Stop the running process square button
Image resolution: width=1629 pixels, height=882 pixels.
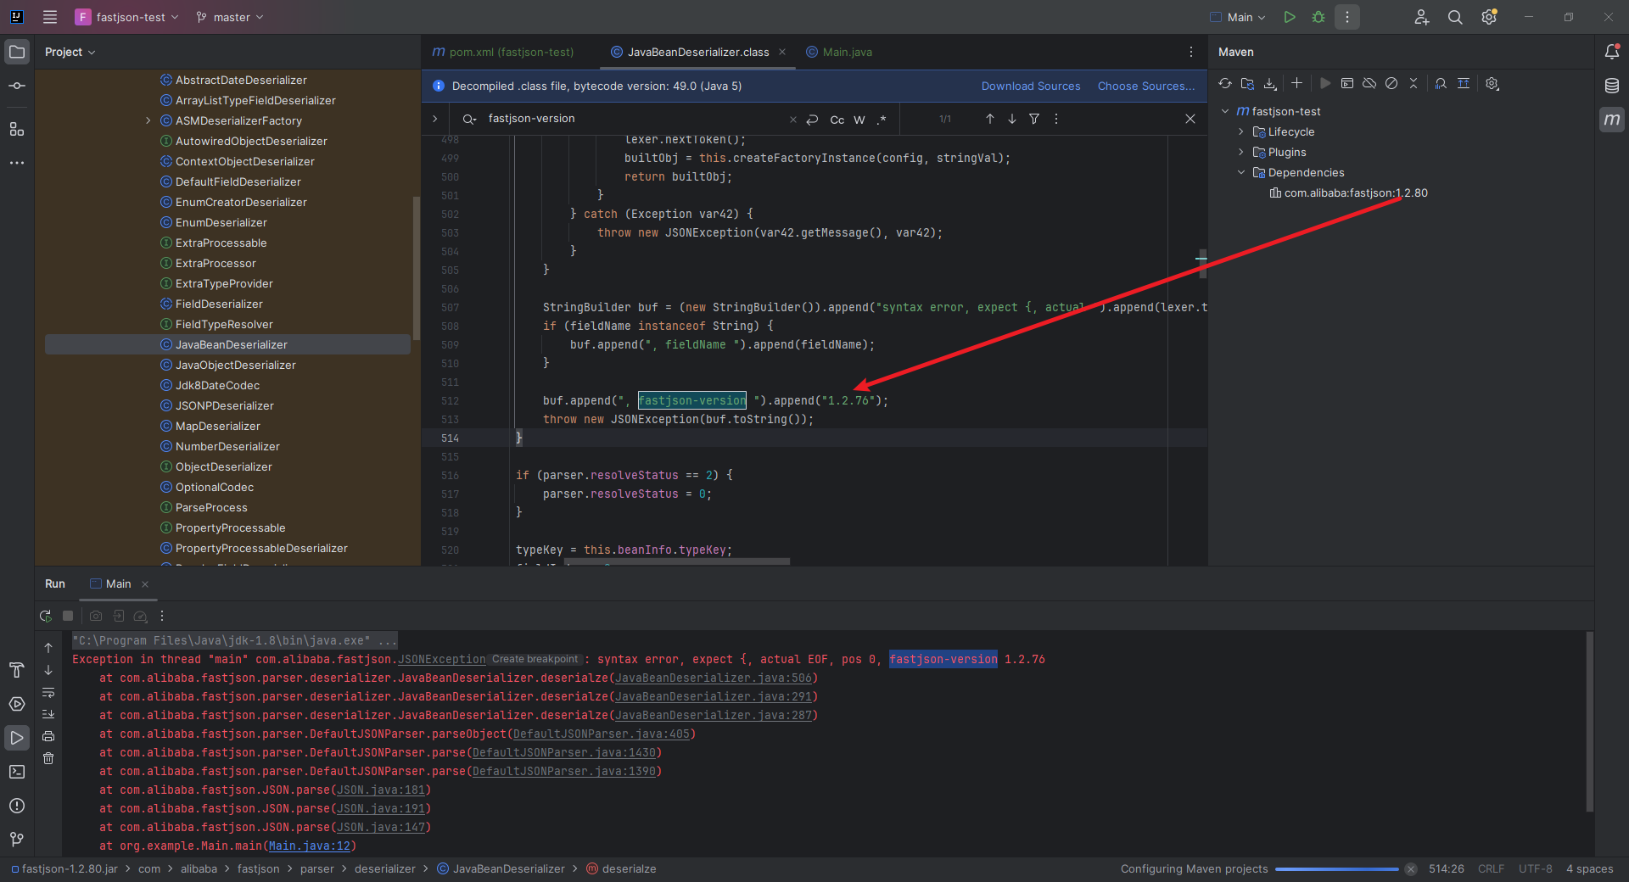(x=68, y=616)
